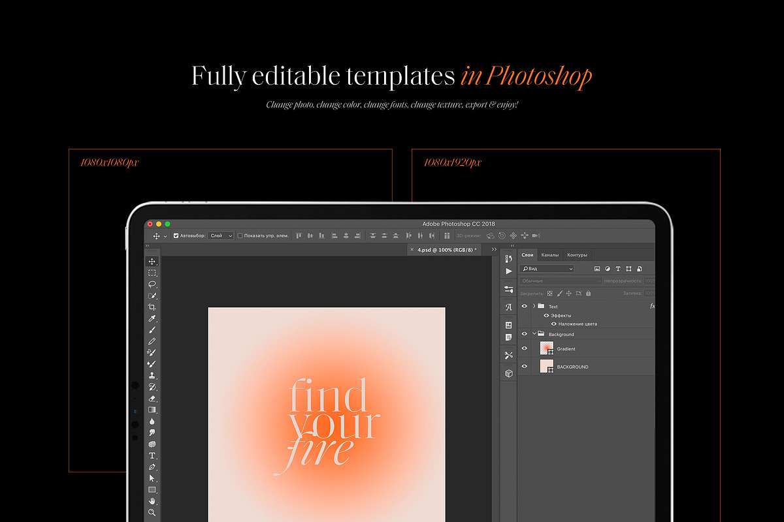This screenshot has width=784, height=522.
Task: Filter layers by type layers (T icon)
Action: coord(618,269)
